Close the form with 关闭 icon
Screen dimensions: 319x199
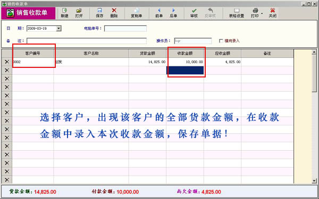point(273,13)
